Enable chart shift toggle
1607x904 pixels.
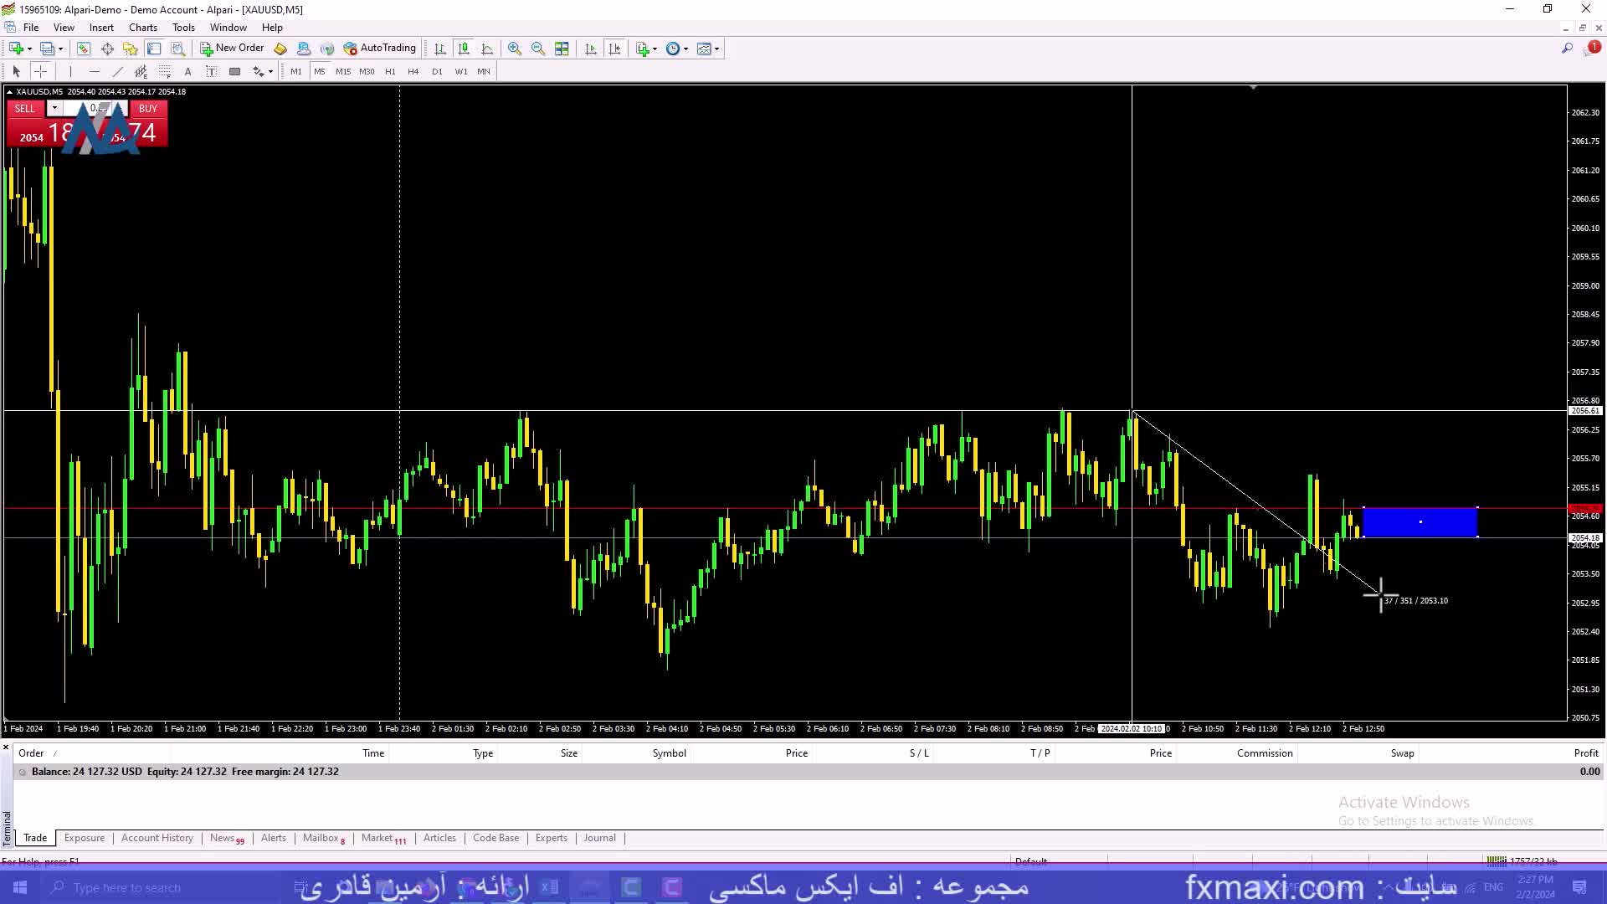point(614,49)
